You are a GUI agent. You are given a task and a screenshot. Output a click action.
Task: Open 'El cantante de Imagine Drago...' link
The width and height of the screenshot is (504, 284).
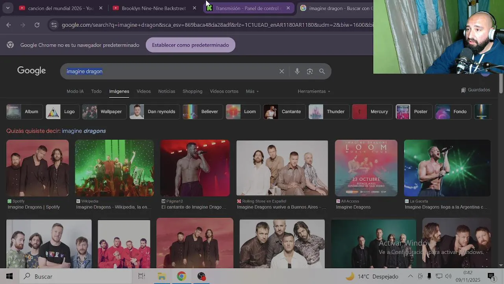tap(194, 207)
